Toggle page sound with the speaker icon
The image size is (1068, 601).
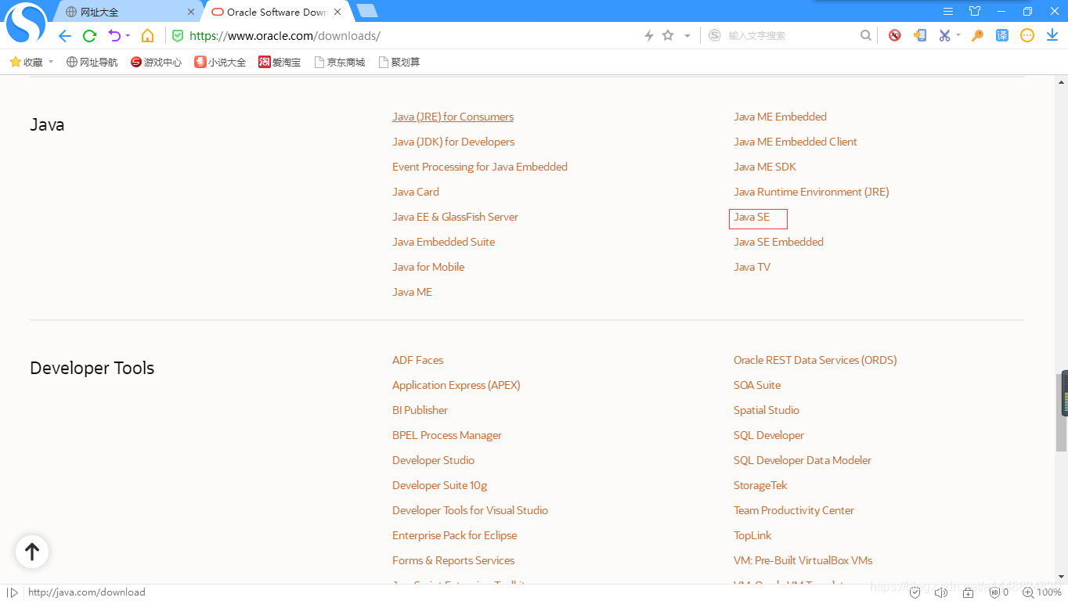(x=940, y=592)
